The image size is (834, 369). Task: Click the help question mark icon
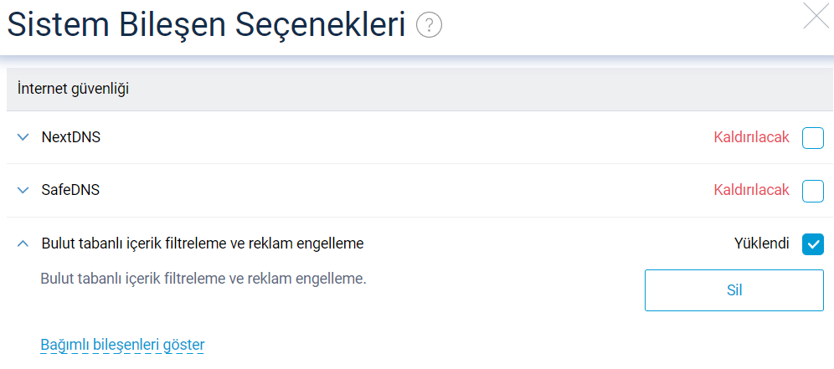pos(429,26)
